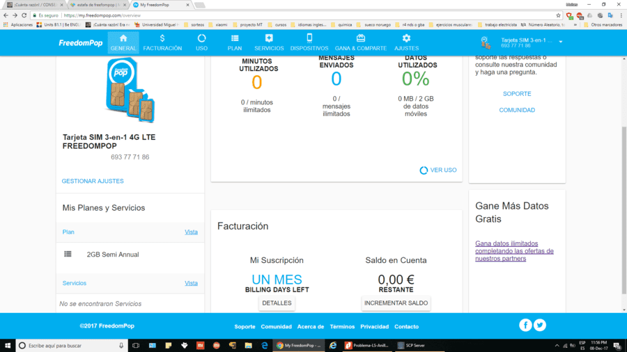Go to the DISPOSITIVOS section
Viewport: 627px width, 352px height.
coord(309,42)
